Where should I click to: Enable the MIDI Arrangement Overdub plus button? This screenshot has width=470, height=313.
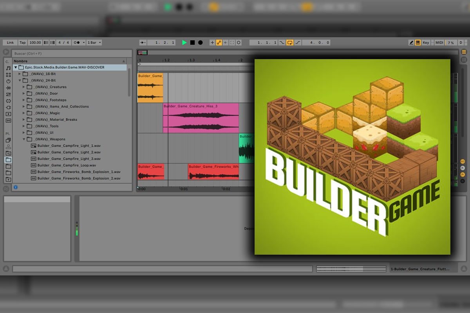pyautogui.click(x=212, y=43)
